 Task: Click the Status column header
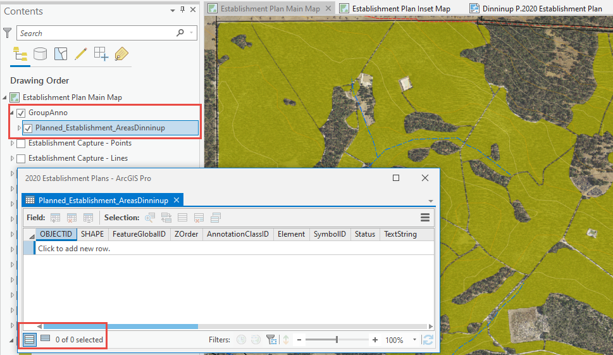click(x=365, y=234)
